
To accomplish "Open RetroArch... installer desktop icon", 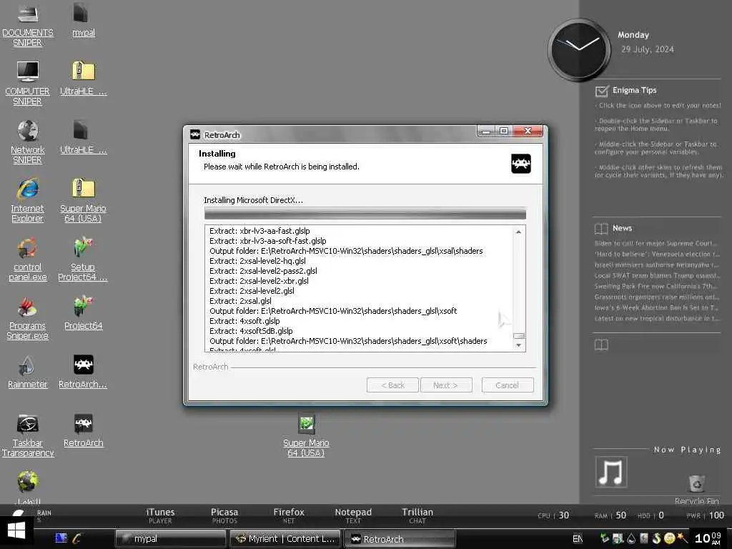I will tap(83, 372).
